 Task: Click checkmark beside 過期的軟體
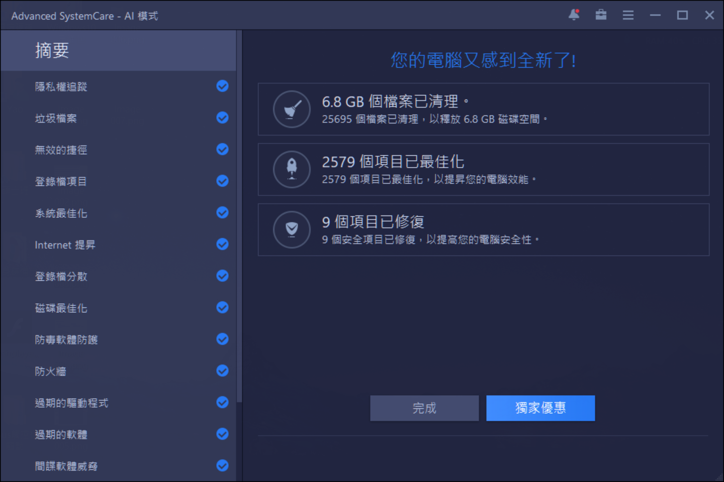pos(222,434)
